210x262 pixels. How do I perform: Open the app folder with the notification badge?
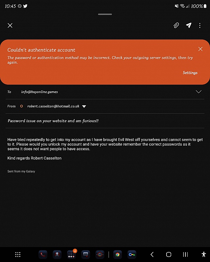pyautogui.click(x=71, y=254)
